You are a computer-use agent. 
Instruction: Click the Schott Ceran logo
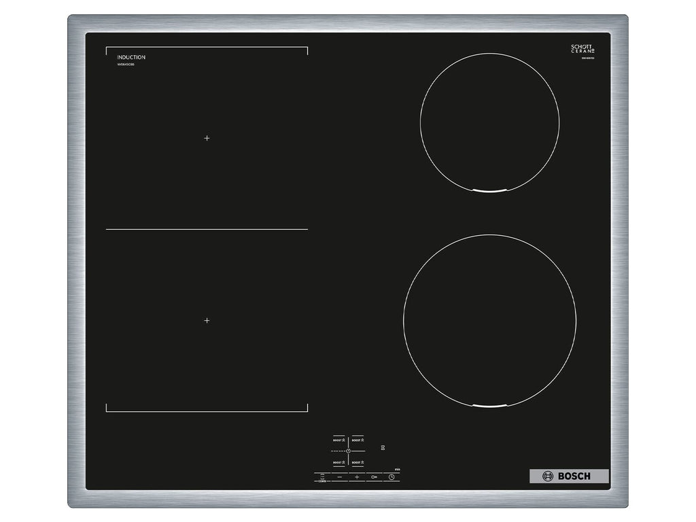click(x=582, y=49)
